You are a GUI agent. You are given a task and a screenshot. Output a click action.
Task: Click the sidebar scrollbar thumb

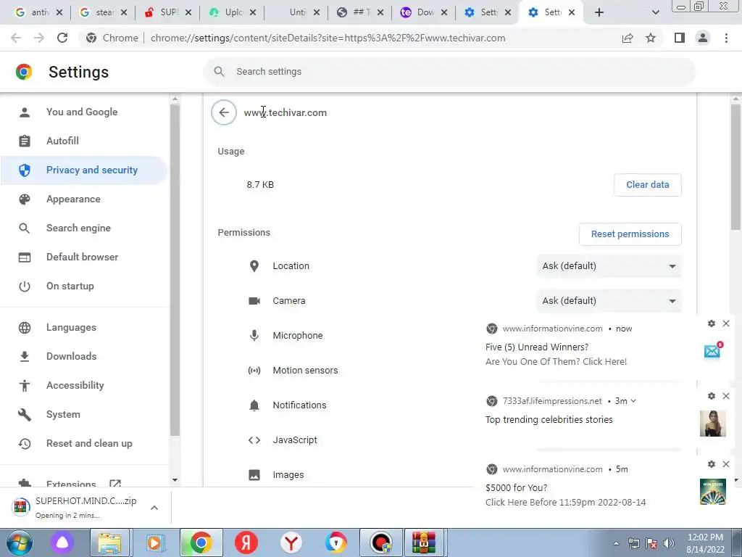[x=175, y=270]
